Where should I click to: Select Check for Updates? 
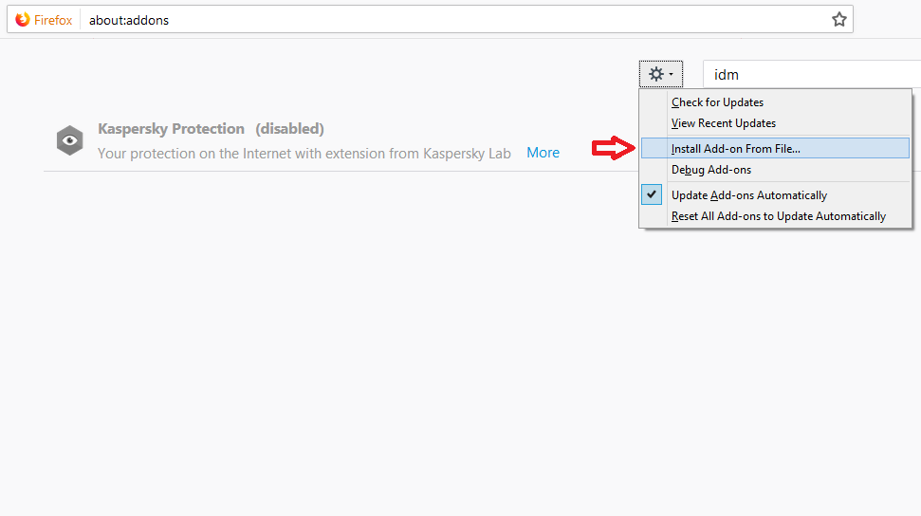[717, 102]
